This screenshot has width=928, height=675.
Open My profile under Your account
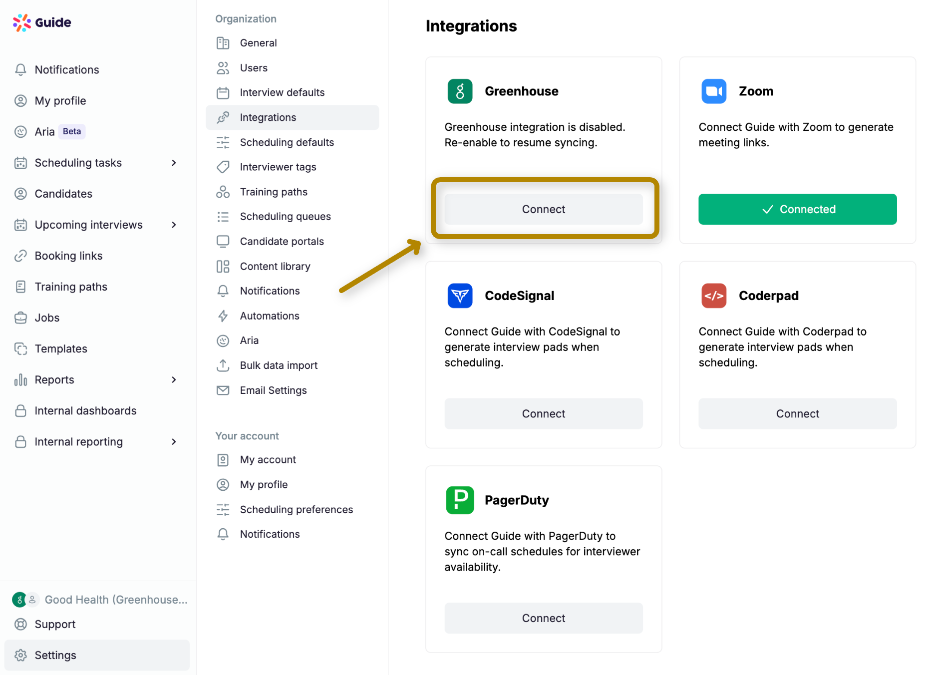pyautogui.click(x=292, y=484)
